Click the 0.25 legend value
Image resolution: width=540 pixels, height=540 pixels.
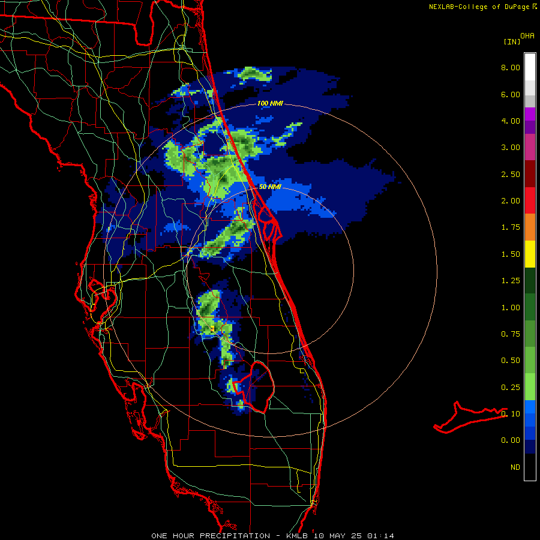[x=511, y=388]
